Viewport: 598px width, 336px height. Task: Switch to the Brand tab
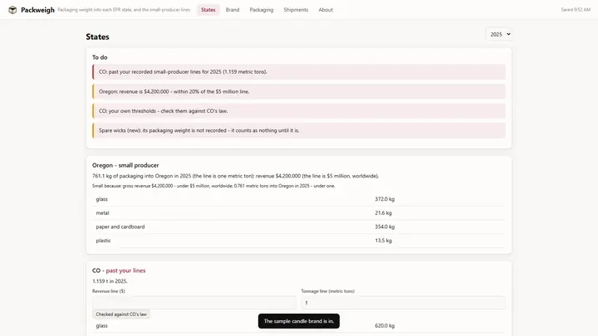click(233, 10)
